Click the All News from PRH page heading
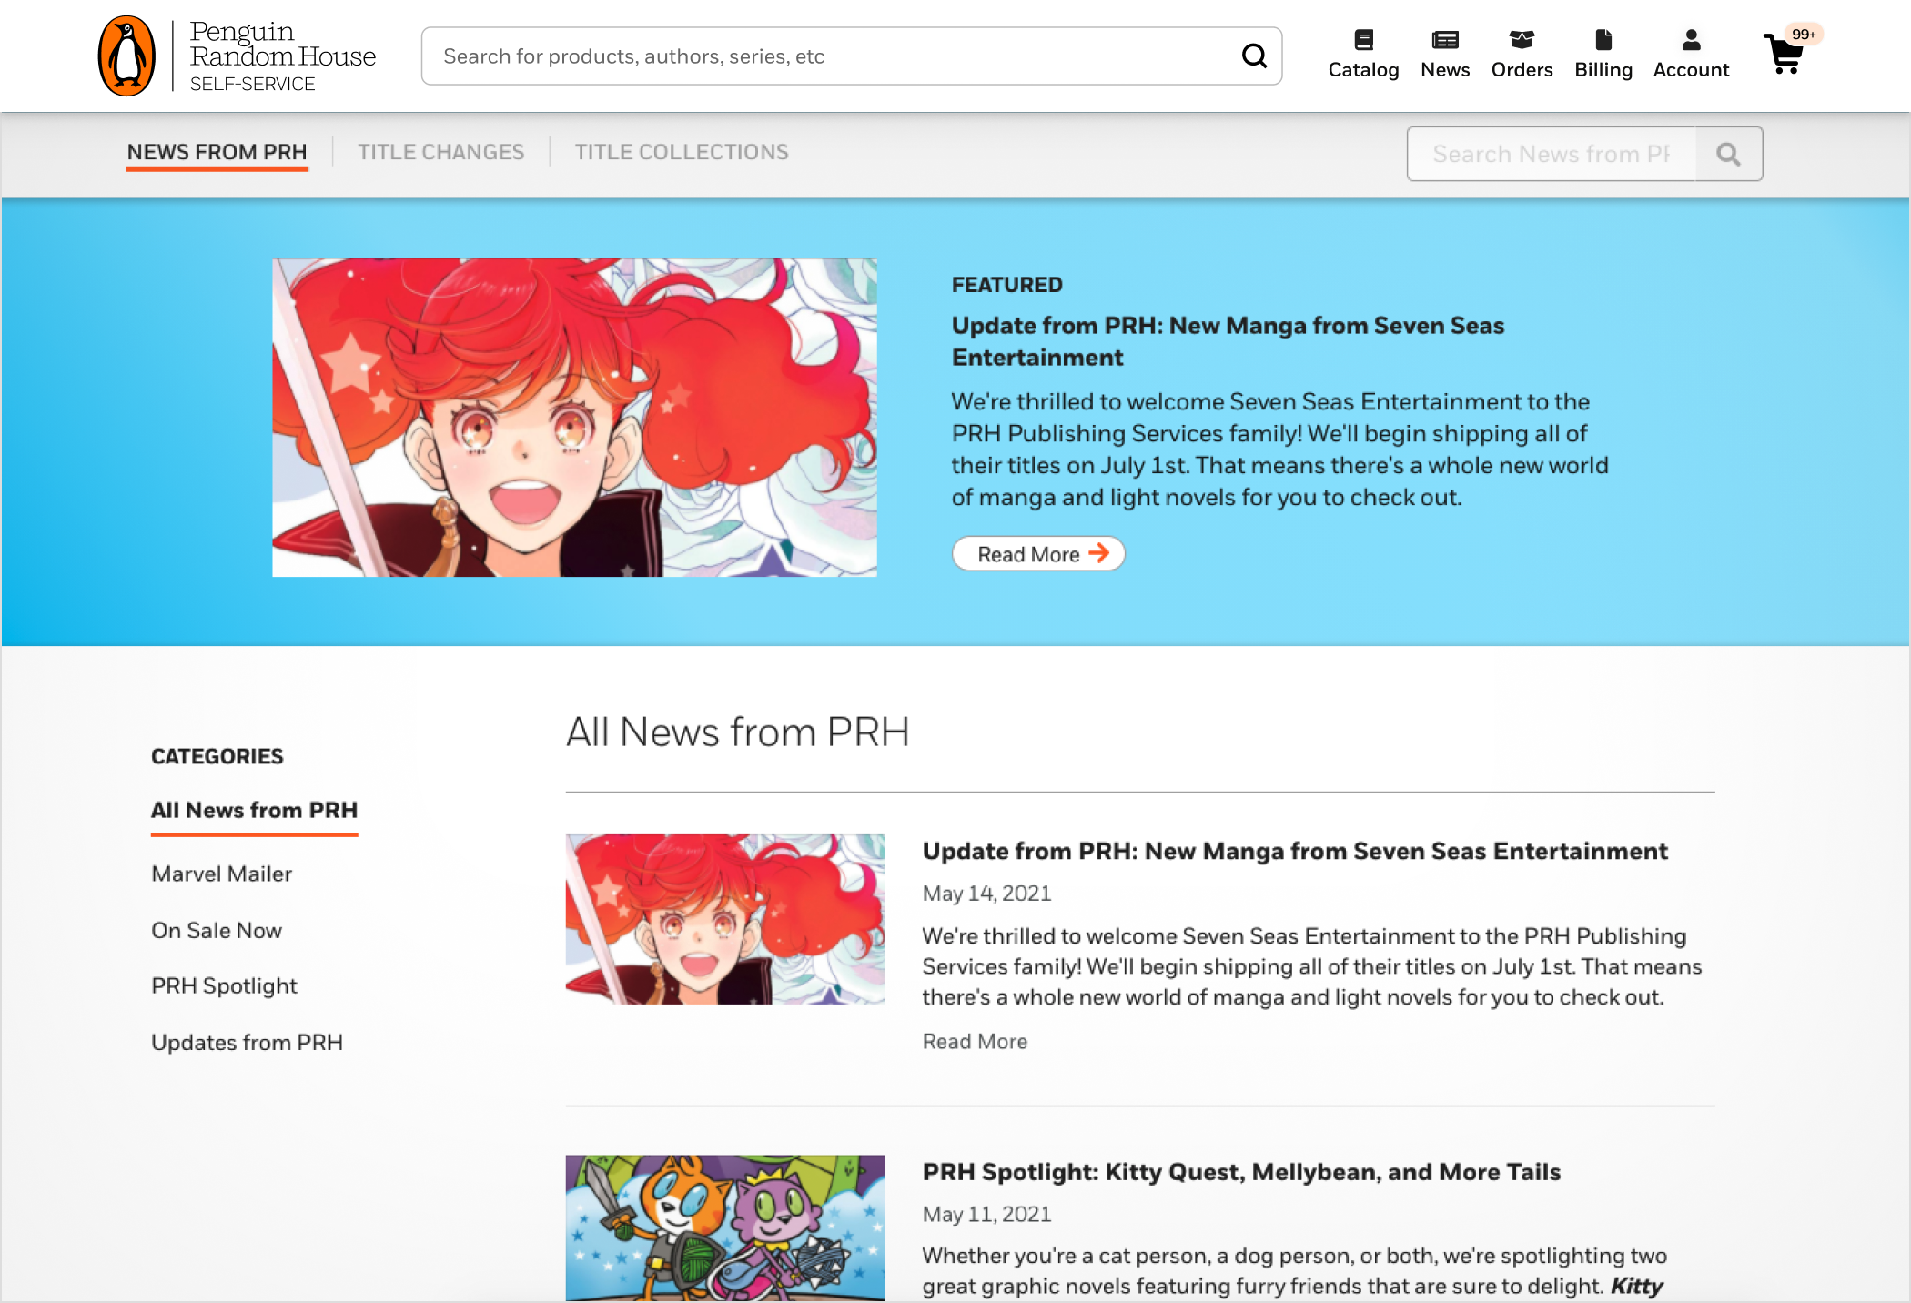Screen dimensions: 1911x1303 737,732
